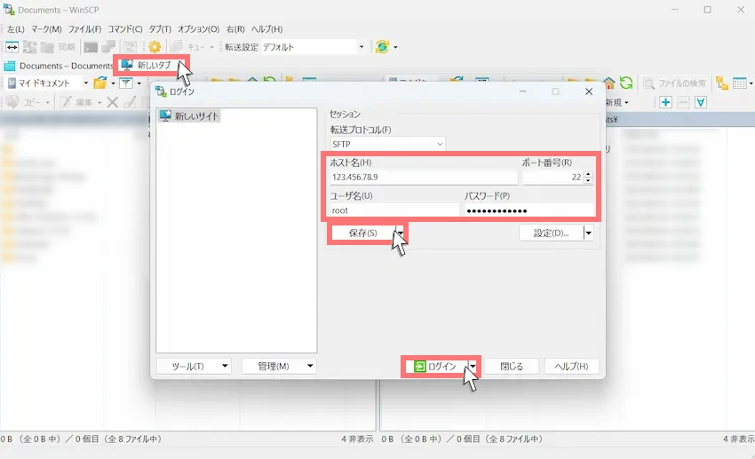This screenshot has width=755, height=459.
Task: Click the ユーザ名 user name field
Action: 393,210
